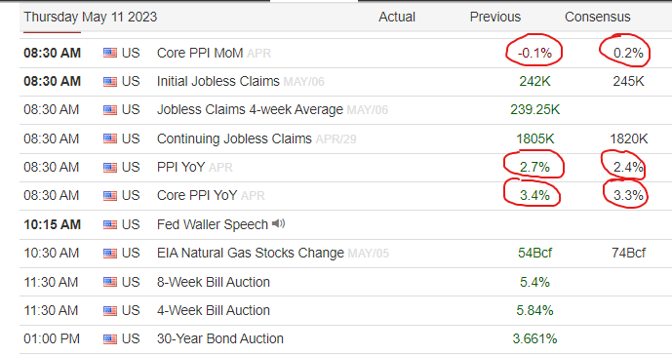Screen dimensions: 672x355
Task: Open Jobless Claims 4-week Average details
Action: [250, 110]
